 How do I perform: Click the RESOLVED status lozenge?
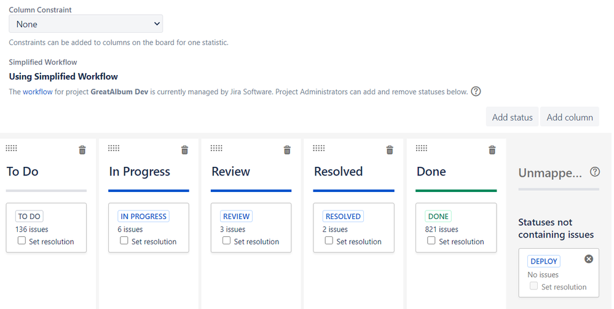point(343,217)
